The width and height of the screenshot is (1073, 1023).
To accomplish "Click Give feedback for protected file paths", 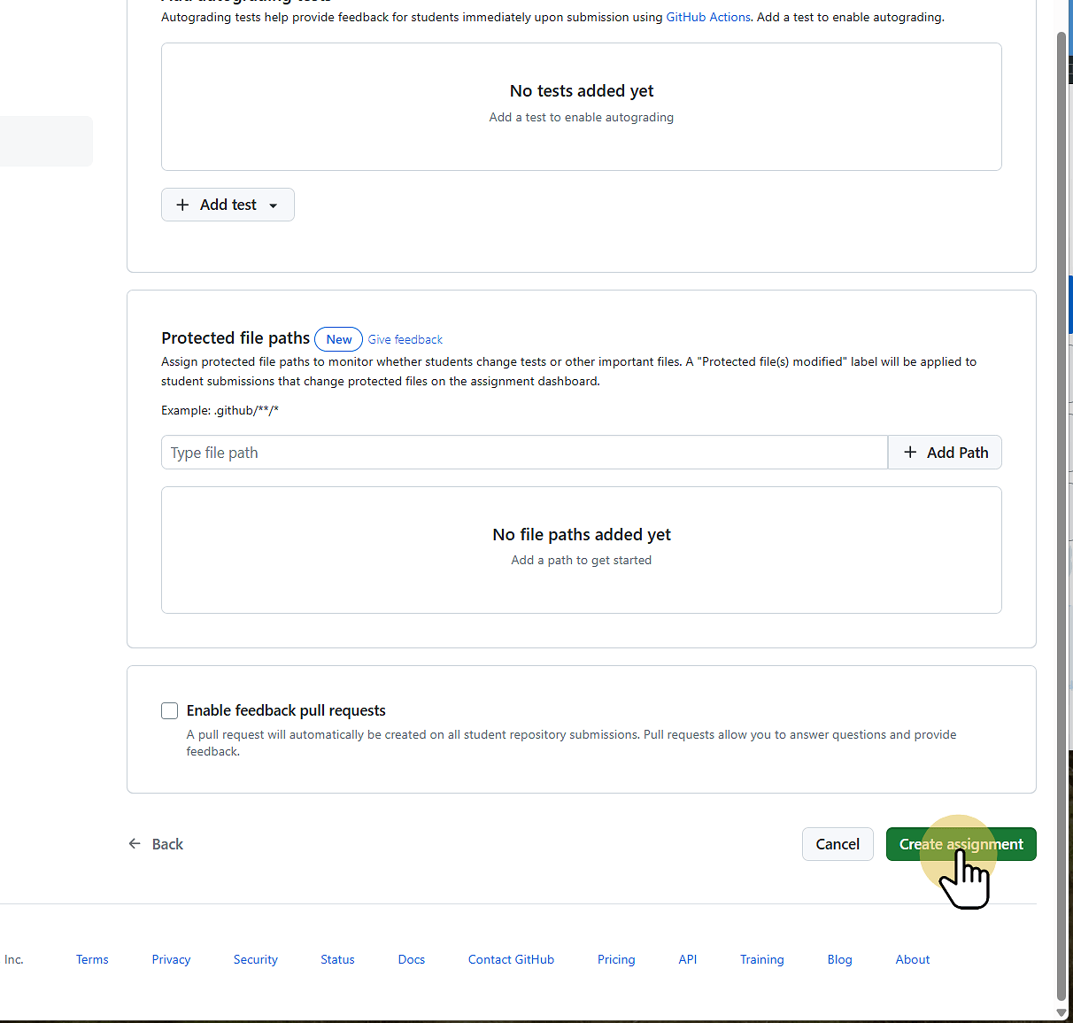I will pyautogui.click(x=405, y=339).
